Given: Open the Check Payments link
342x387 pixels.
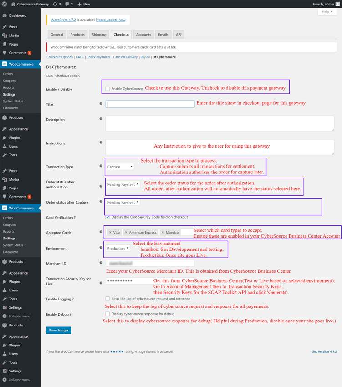Looking at the screenshot, I should tap(98, 57).
